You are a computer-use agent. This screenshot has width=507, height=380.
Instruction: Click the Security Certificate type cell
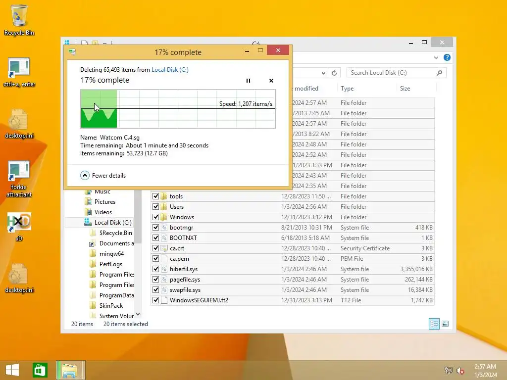(x=365, y=248)
